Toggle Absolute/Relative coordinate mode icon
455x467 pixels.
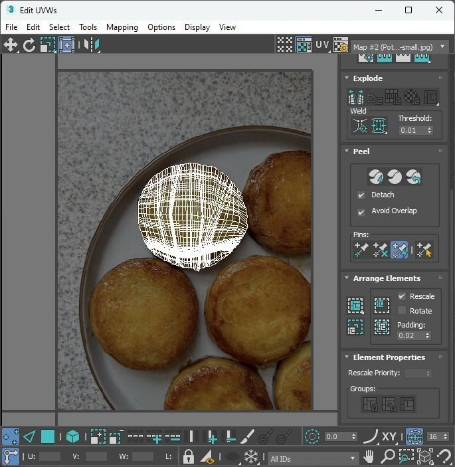[11, 456]
